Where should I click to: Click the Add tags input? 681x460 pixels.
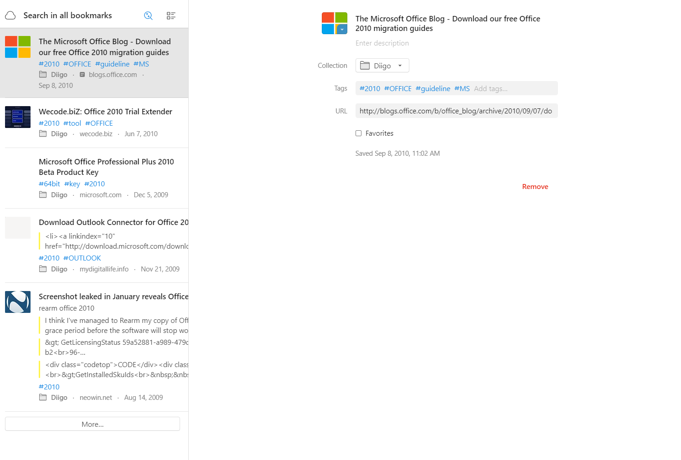(490, 89)
